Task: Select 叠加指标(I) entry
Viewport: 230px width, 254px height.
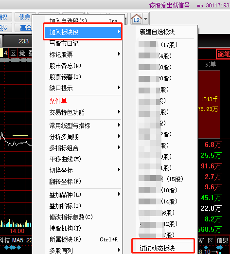Action: [x=83, y=206]
